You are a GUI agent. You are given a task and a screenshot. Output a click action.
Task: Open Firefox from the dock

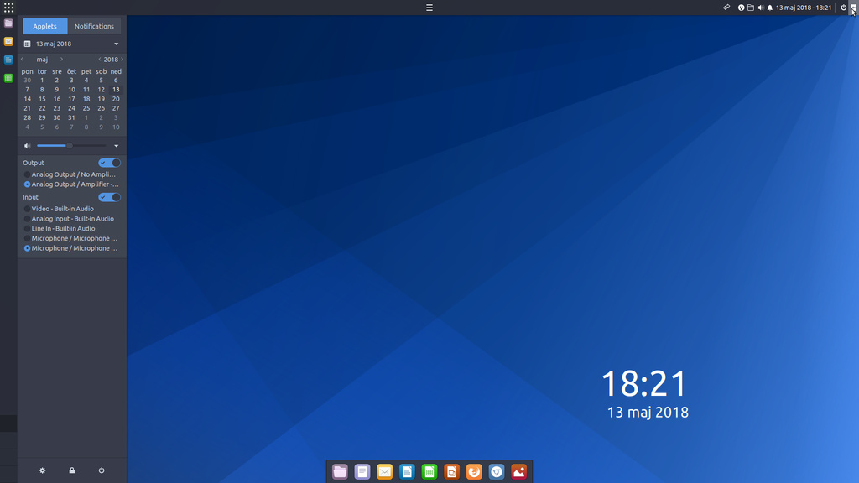click(474, 471)
